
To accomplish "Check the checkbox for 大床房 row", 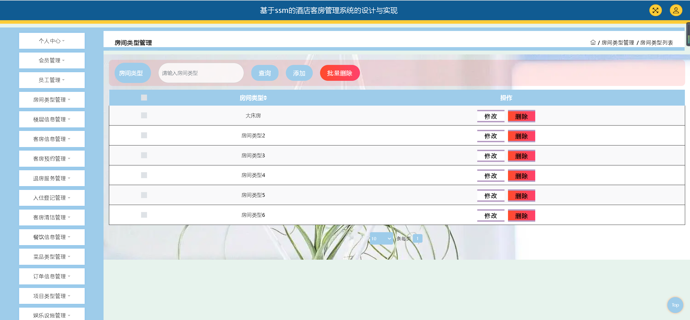I will click(144, 115).
